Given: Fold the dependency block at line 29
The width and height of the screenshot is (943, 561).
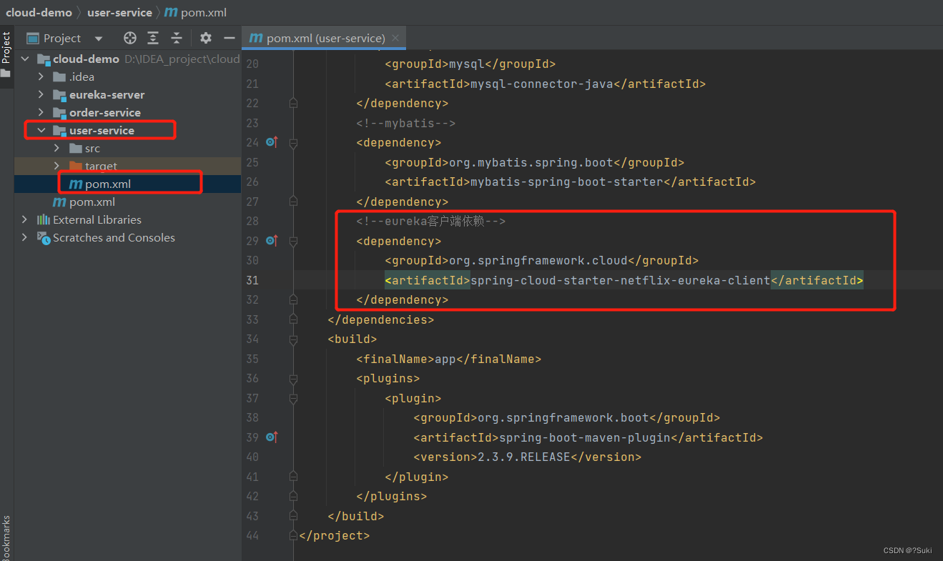Looking at the screenshot, I should click(x=293, y=241).
